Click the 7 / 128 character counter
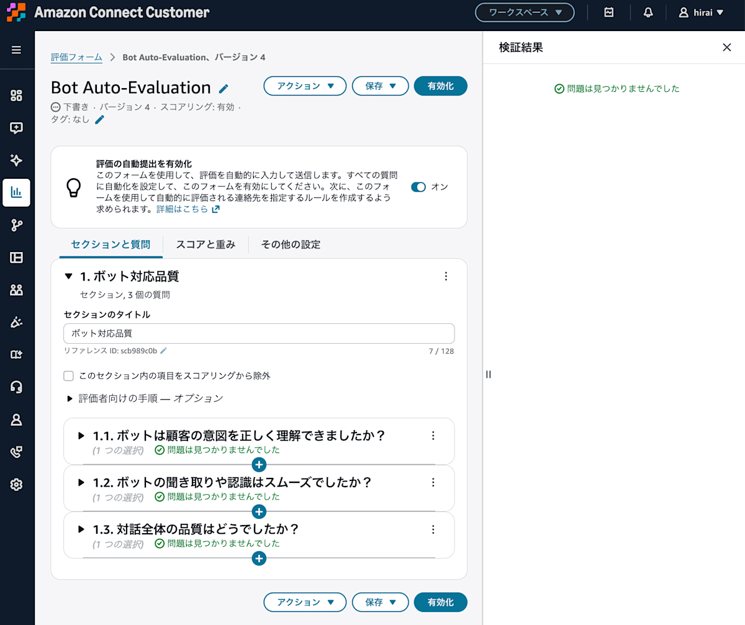The image size is (745, 625). click(441, 351)
